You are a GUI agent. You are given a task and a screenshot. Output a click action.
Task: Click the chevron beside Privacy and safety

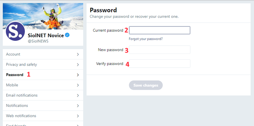78,65
